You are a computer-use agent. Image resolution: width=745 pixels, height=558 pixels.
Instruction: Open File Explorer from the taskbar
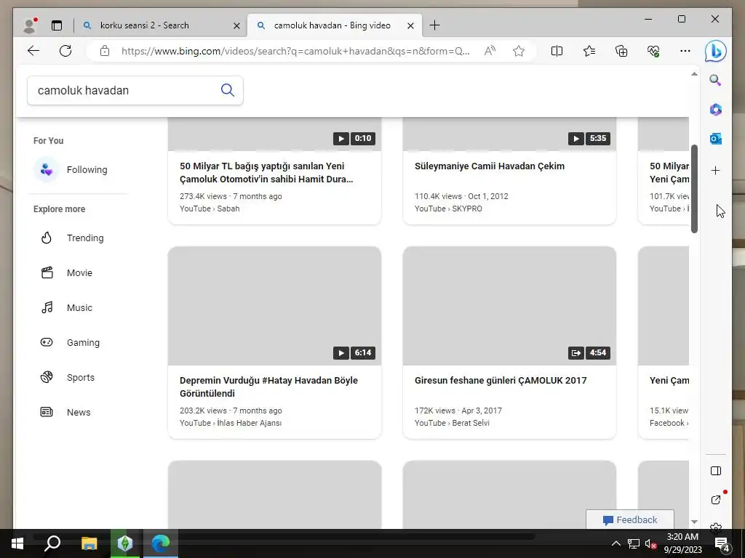point(89,543)
